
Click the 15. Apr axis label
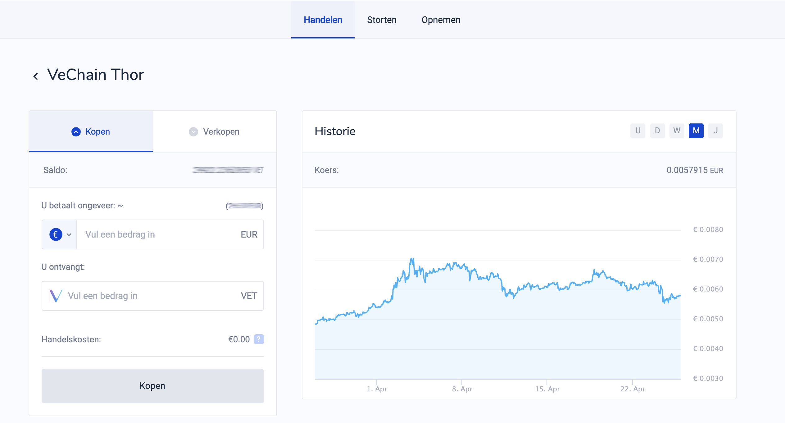pos(547,389)
